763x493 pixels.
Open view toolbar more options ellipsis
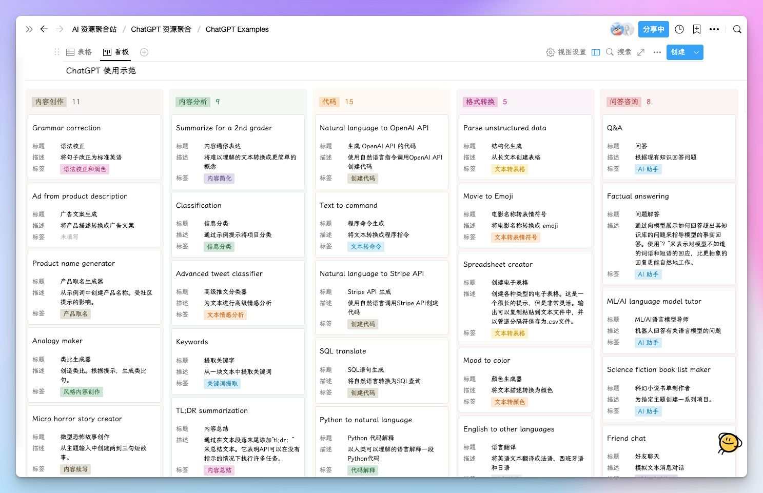[657, 52]
